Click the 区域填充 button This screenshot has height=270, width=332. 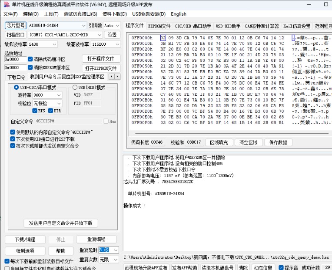219,142
